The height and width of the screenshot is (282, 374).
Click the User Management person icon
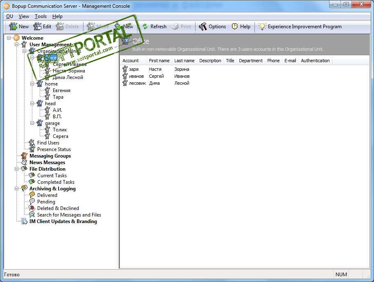point(24,44)
